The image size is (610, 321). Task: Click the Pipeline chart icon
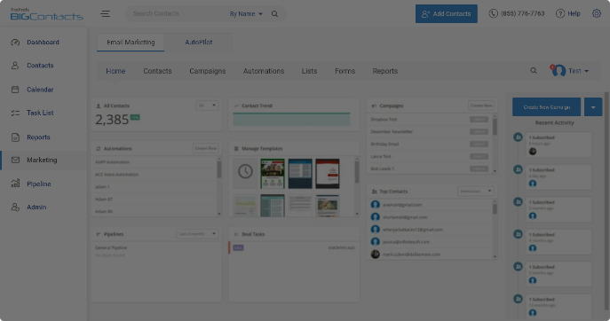click(15, 184)
